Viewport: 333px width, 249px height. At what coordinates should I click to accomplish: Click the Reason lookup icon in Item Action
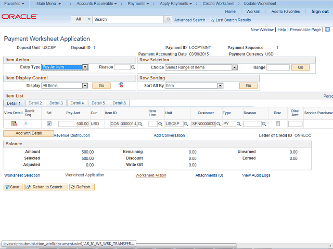coord(133,67)
